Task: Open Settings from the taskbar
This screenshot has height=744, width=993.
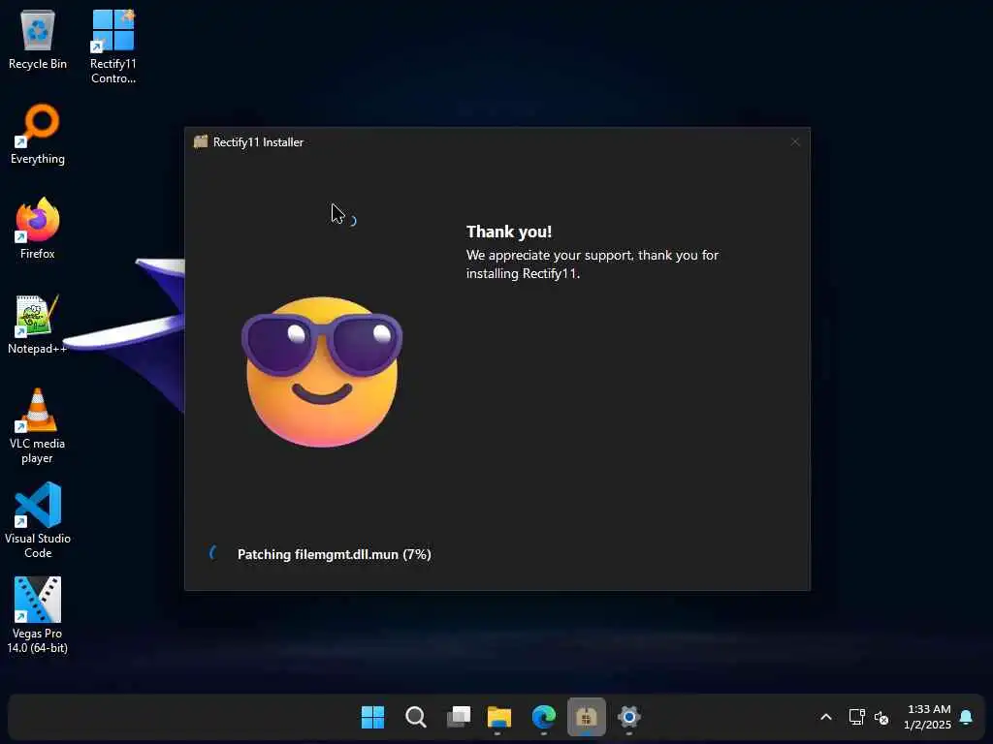Action: point(628,717)
